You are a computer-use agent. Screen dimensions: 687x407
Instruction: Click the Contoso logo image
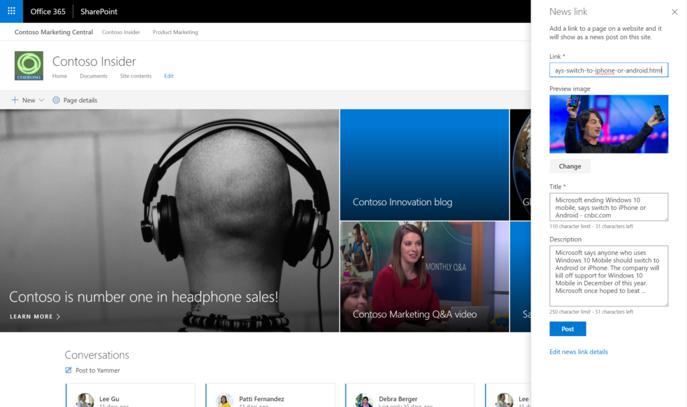coord(29,66)
